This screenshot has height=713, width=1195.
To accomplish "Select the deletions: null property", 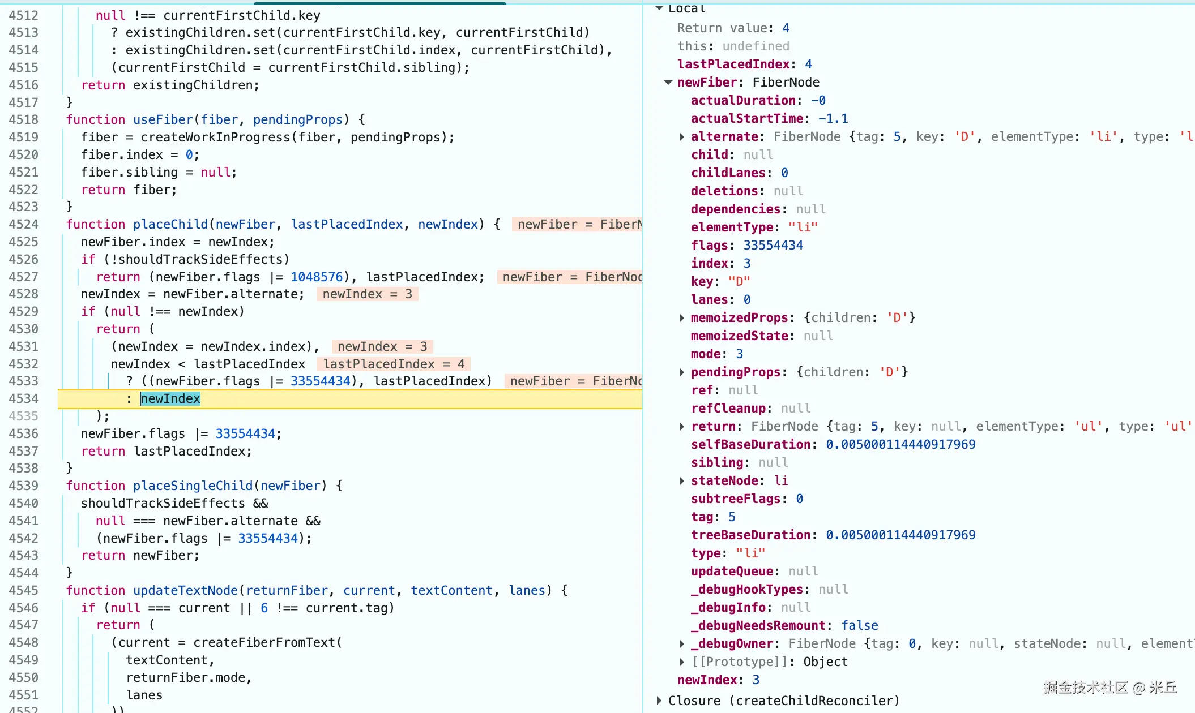I will pyautogui.click(x=747, y=191).
